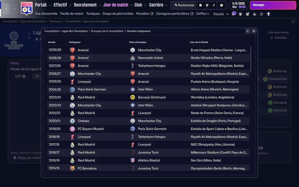Click FC Barcelone badge in 2014/15 row
Image resolution: width=299 pixels, height=187 pixels.
[72, 168]
